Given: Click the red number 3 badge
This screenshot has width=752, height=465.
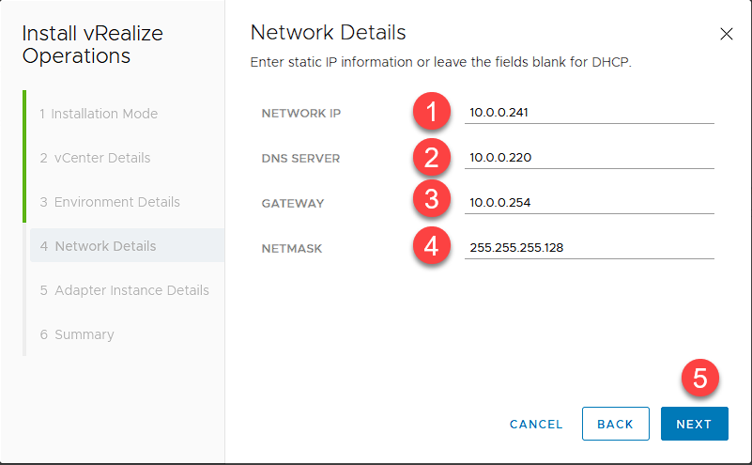Looking at the screenshot, I should pos(432,202).
